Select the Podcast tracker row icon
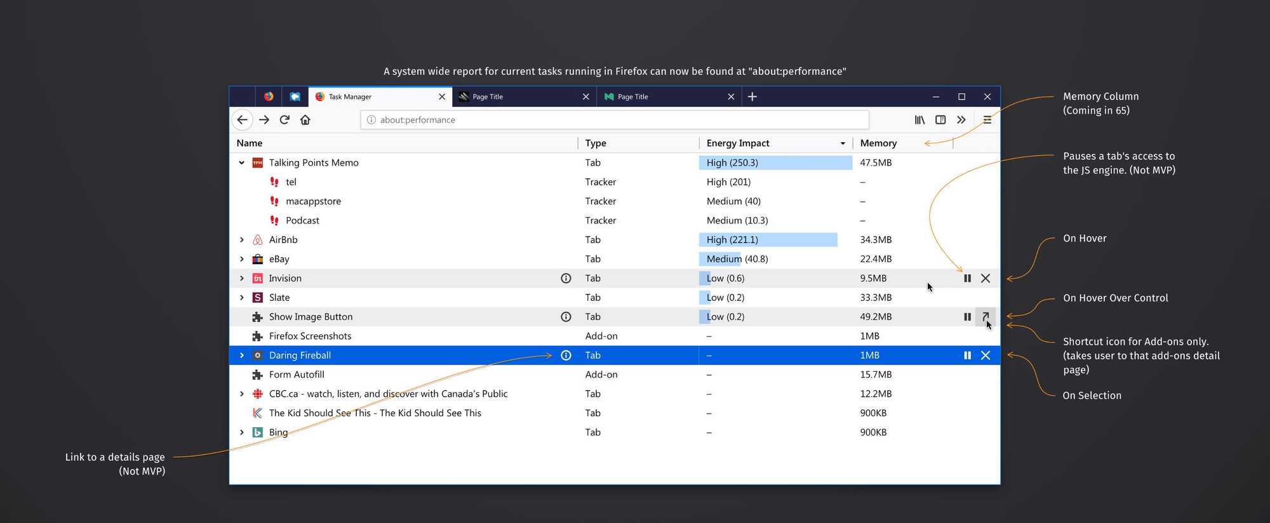1270x523 pixels. pos(274,220)
